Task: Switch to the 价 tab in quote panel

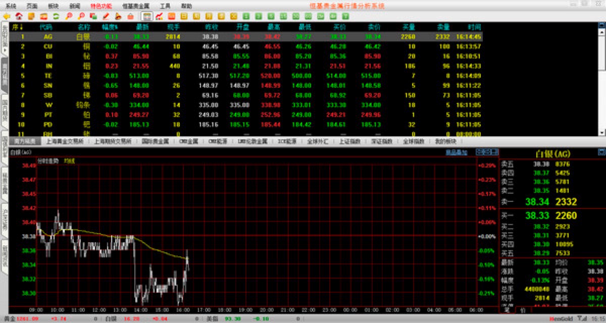Action: (523, 310)
